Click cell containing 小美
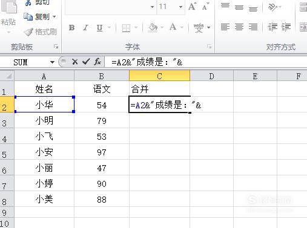 44,199
